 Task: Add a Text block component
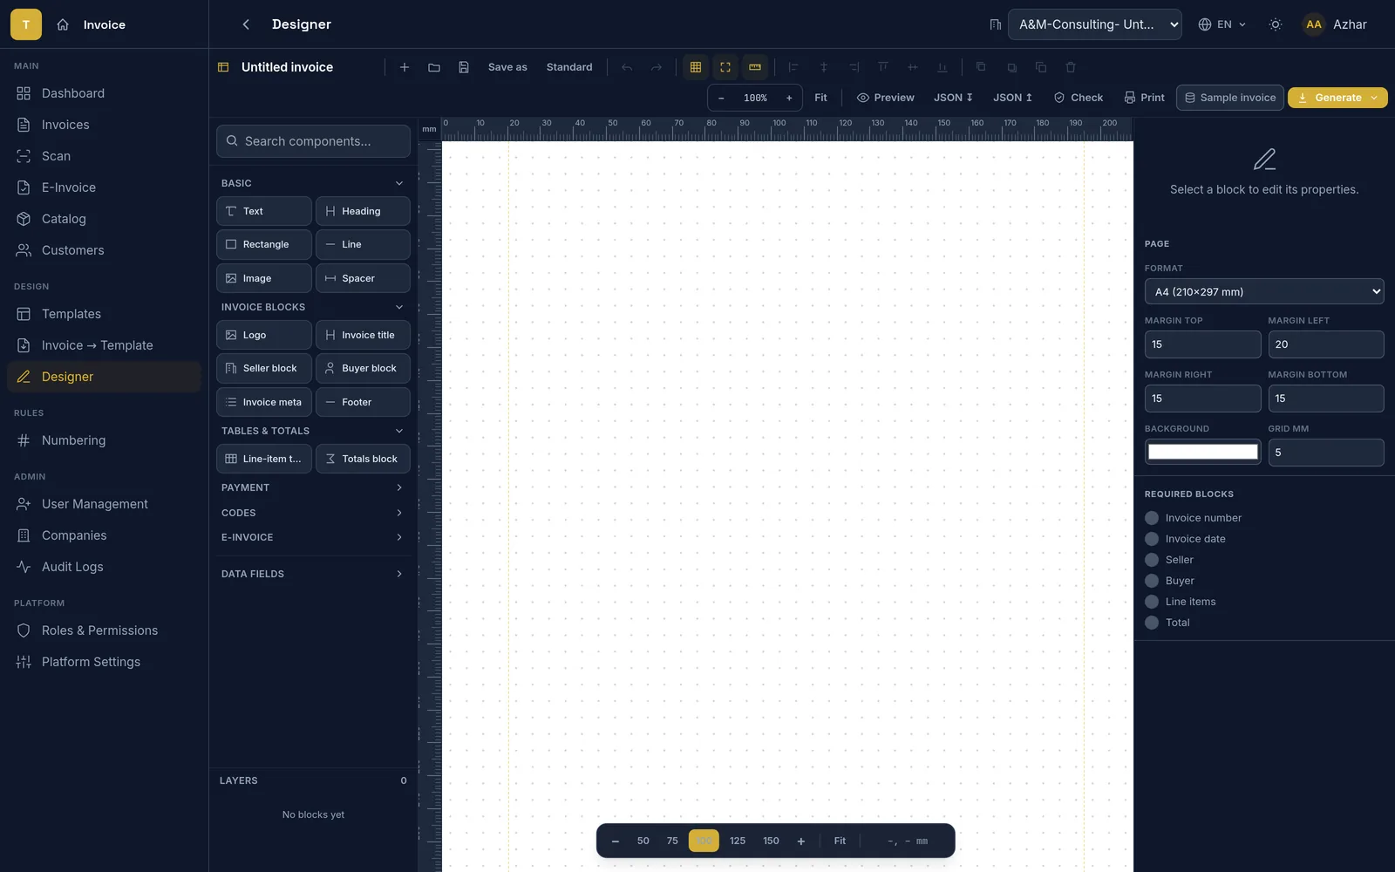[263, 211]
